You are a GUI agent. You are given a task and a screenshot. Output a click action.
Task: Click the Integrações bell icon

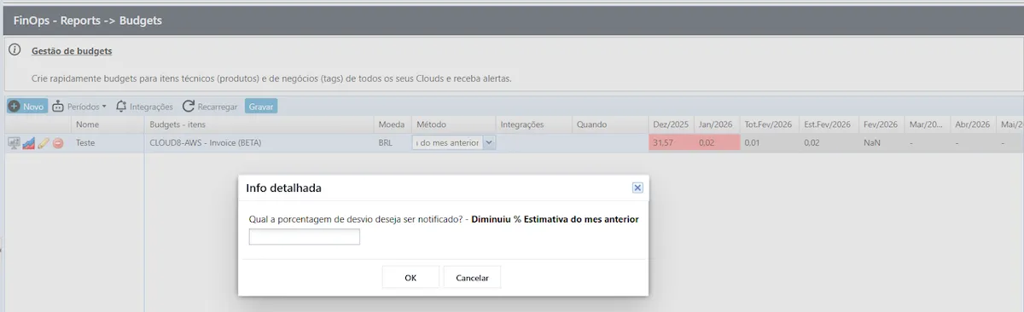[121, 107]
